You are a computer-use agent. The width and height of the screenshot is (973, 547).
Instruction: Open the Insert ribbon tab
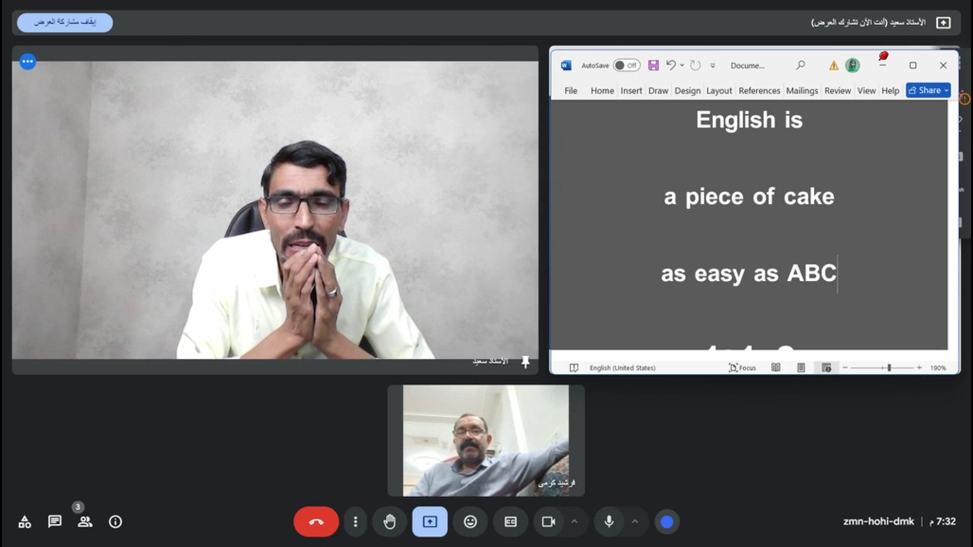pyautogui.click(x=631, y=91)
